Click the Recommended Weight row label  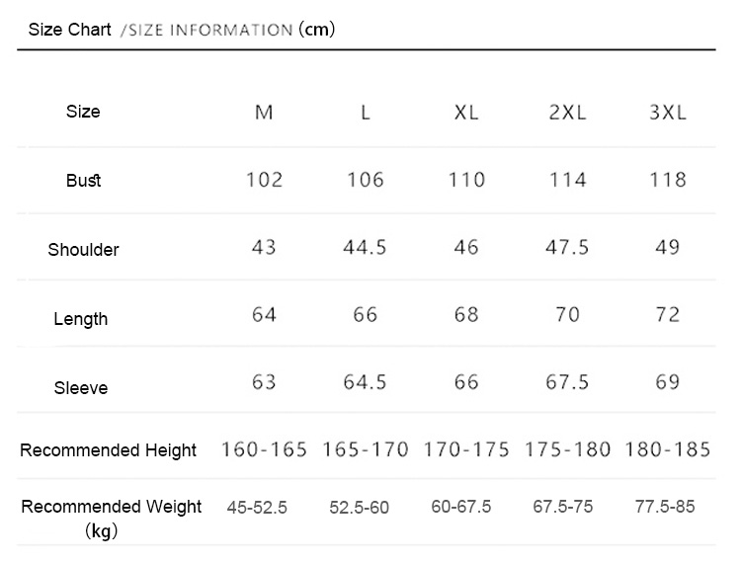[x=112, y=507]
